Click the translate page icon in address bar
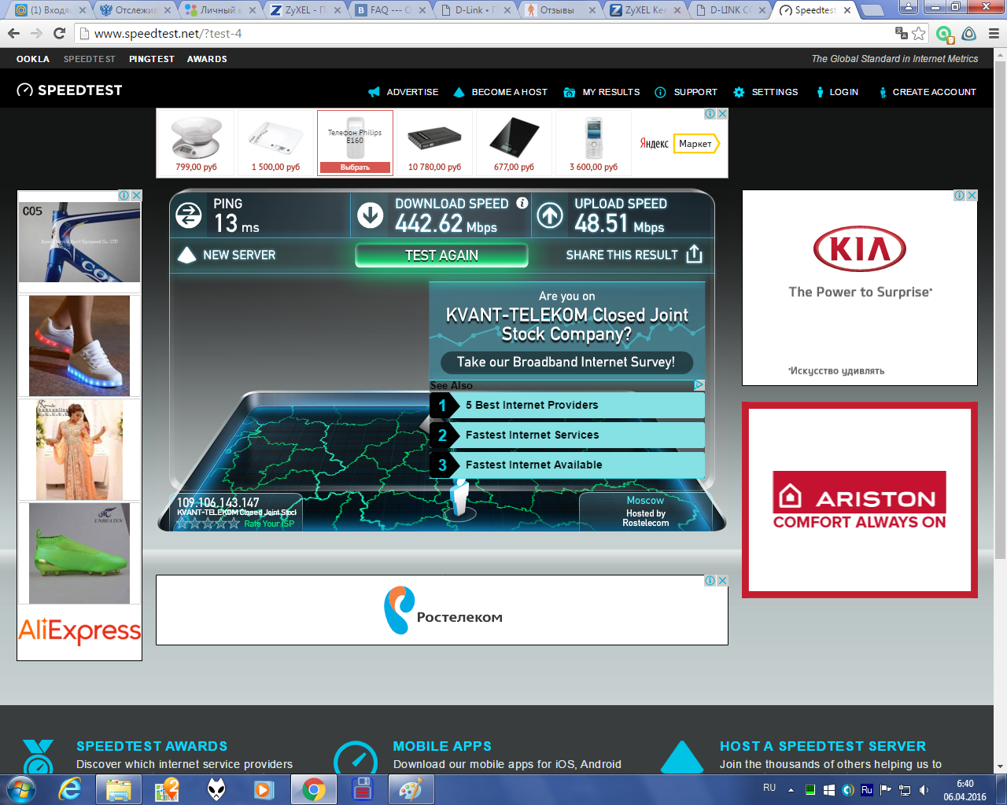The height and width of the screenshot is (805, 1007). point(902,33)
